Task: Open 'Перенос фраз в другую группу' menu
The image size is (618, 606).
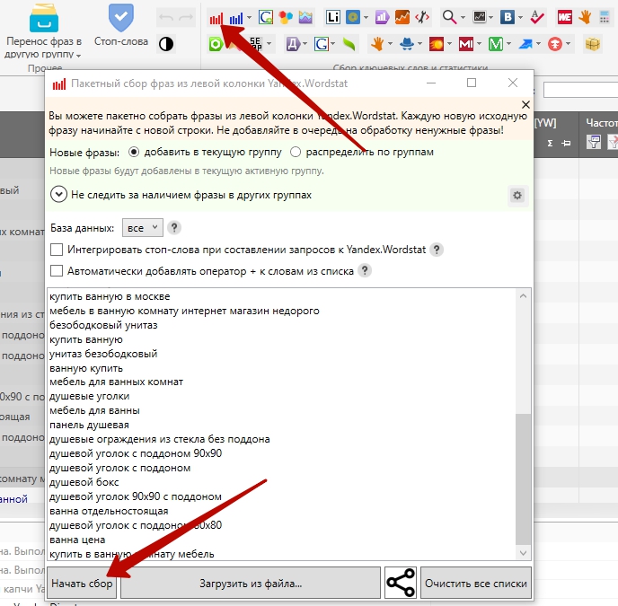Action: click(x=44, y=31)
